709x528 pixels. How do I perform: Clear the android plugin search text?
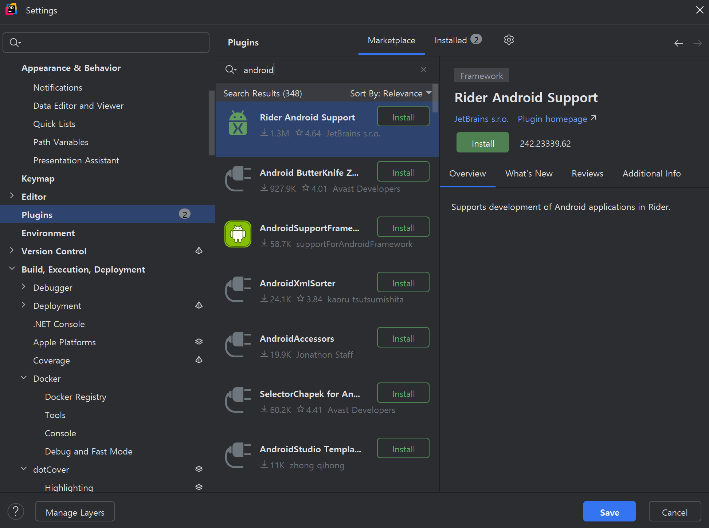[x=423, y=70]
